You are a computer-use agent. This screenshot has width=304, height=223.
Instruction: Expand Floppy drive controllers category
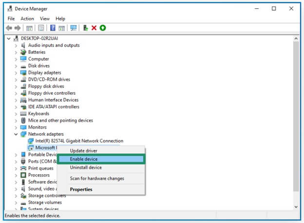[16, 93]
